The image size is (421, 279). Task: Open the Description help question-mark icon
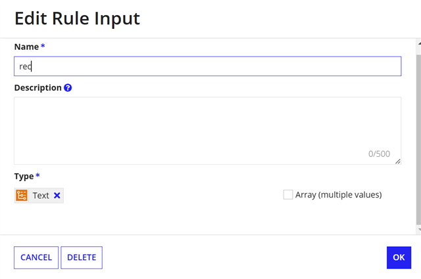click(68, 88)
